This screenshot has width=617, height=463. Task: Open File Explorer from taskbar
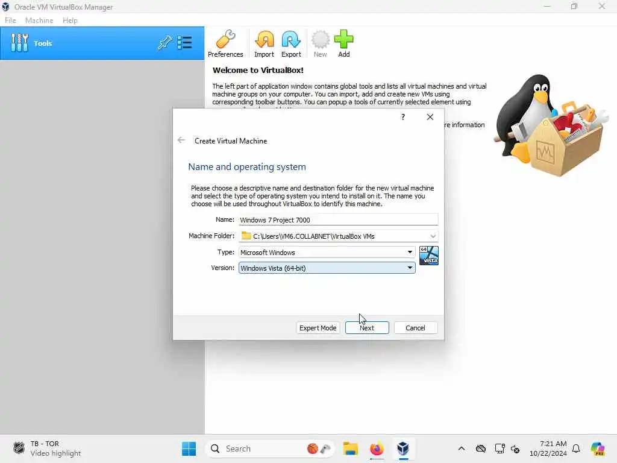coord(350,449)
